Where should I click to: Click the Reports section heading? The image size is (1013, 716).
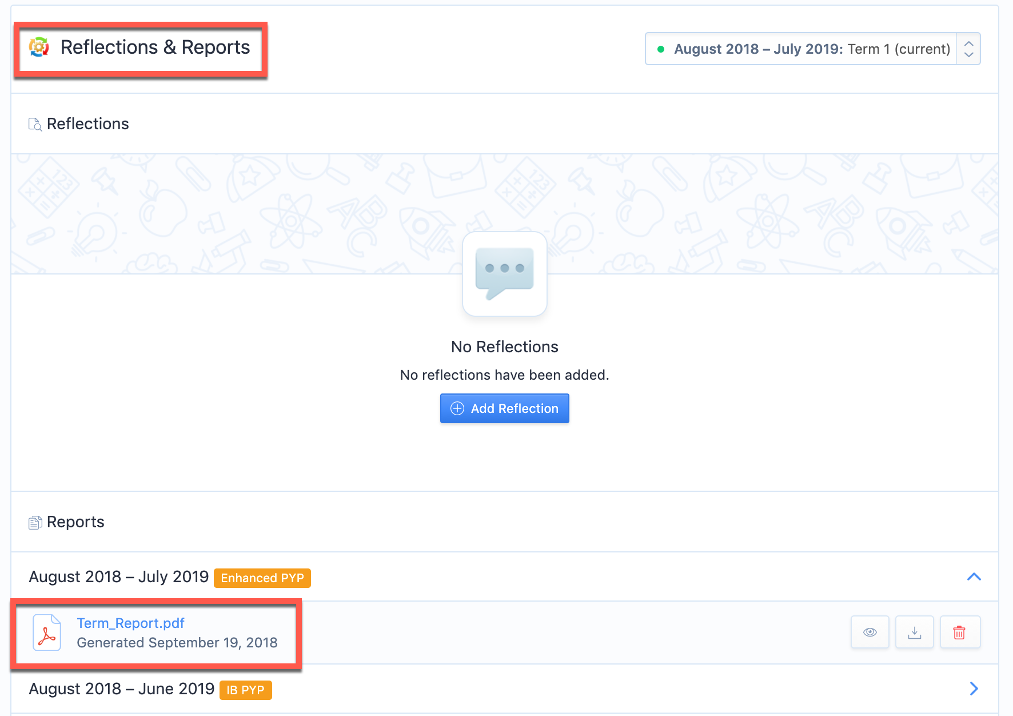point(75,522)
